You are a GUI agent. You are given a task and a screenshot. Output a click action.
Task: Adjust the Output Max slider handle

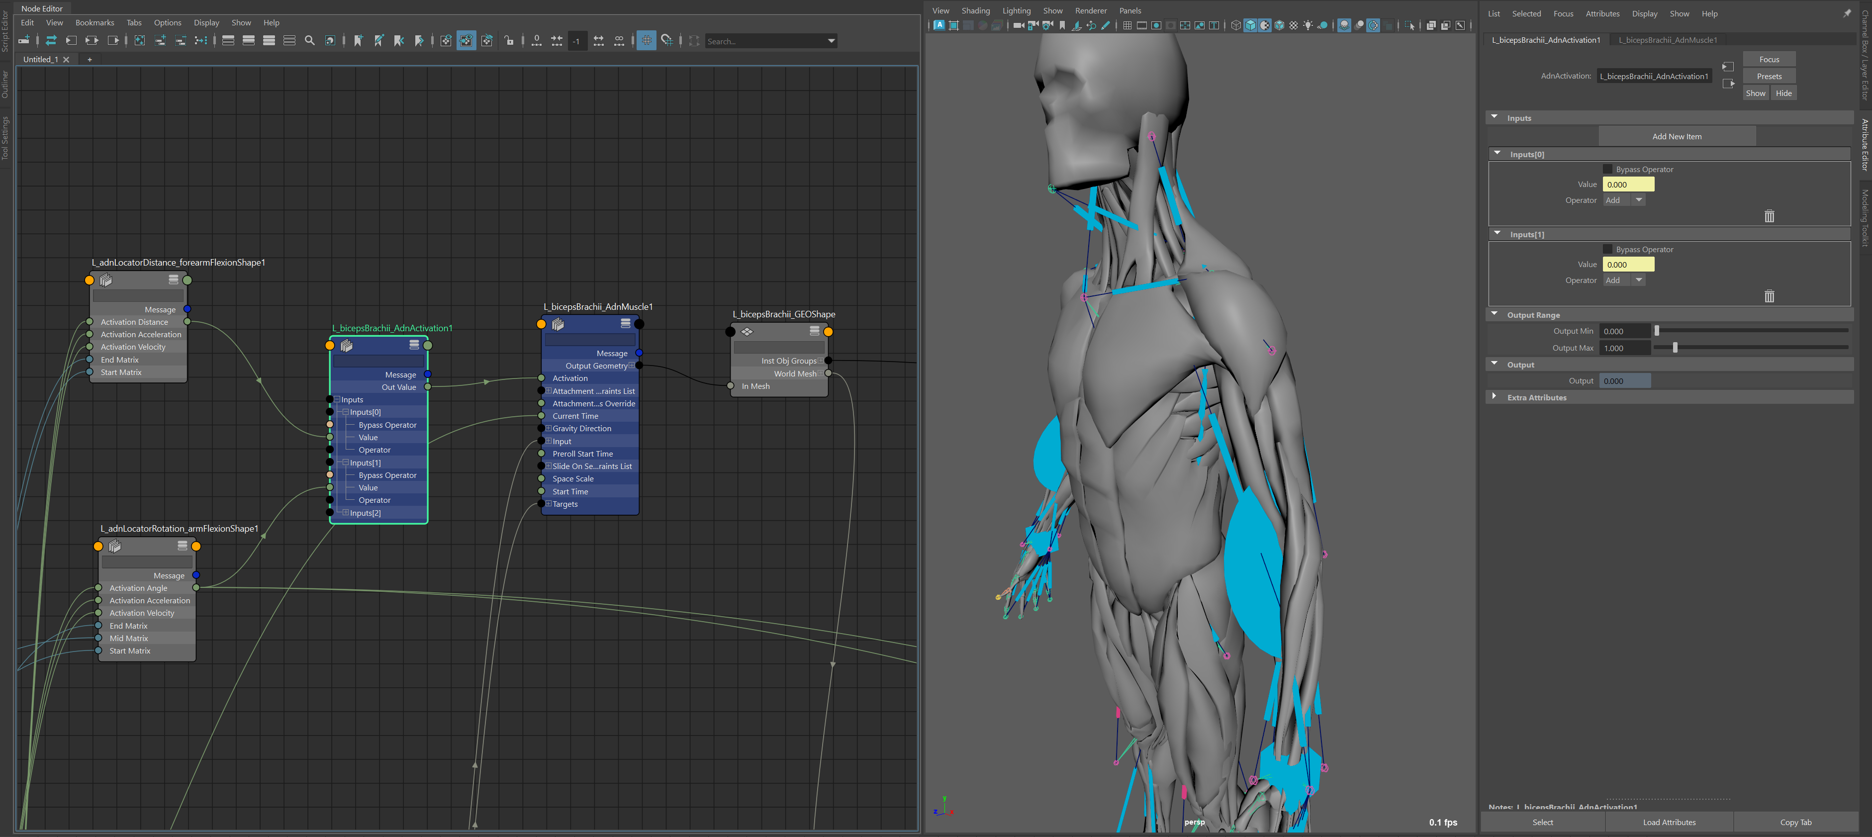click(1675, 348)
